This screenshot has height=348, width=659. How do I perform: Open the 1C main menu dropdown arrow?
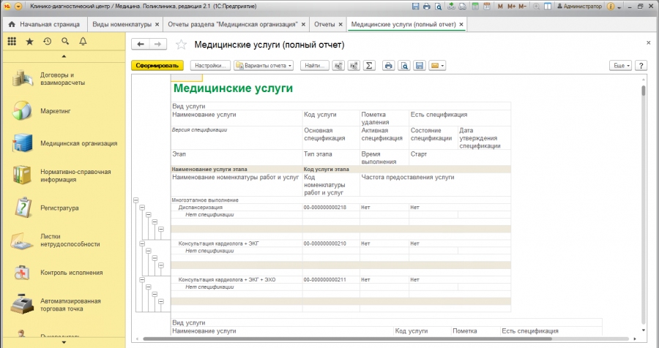[x=18, y=7]
